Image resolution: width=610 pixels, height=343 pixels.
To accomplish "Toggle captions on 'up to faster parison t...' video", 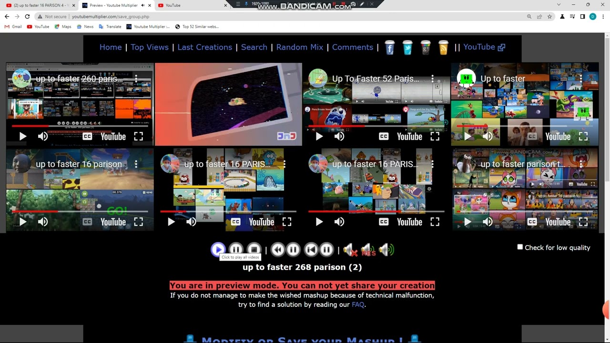I will [x=532, y=222].
